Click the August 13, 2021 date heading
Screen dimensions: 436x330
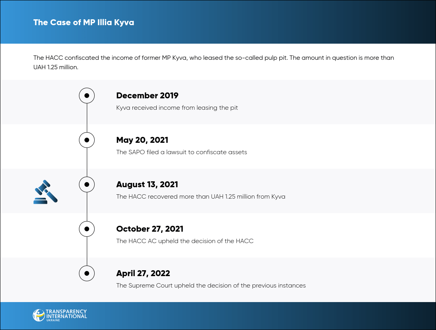tap(147, 184)
